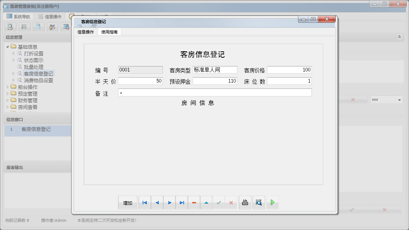
Task: Switch to 信息操作 tab in dialog
Action: point(86,32)
